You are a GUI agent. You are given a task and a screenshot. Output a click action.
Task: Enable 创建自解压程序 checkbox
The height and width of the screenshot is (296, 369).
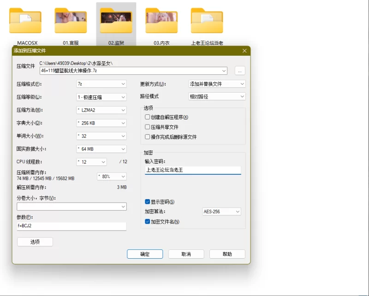[148, 117]
